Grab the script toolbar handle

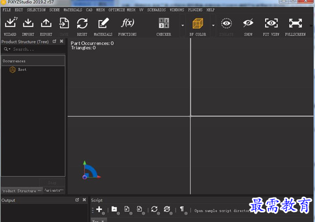pyautogui.click(x=93, y=210)
